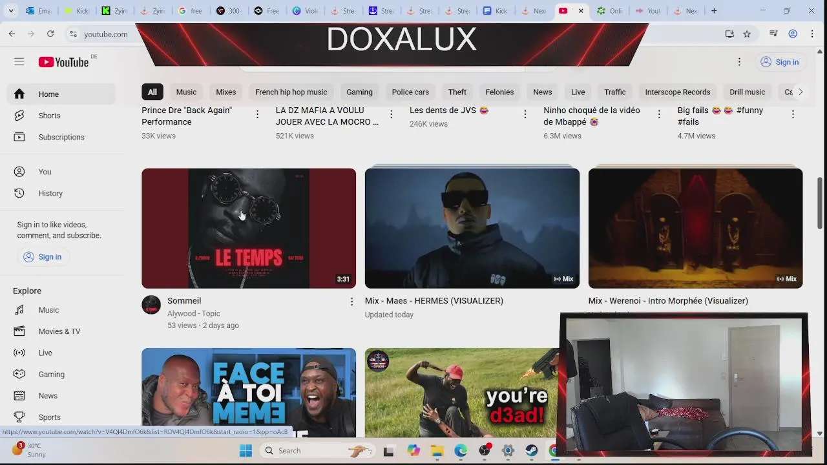Close the active YouTube tab
Screen dimensions: 827x465
coord(581,11)
